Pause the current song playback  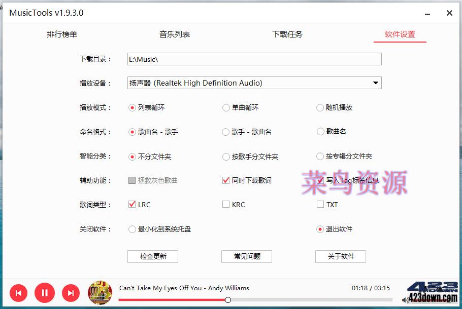coord(45,293)
